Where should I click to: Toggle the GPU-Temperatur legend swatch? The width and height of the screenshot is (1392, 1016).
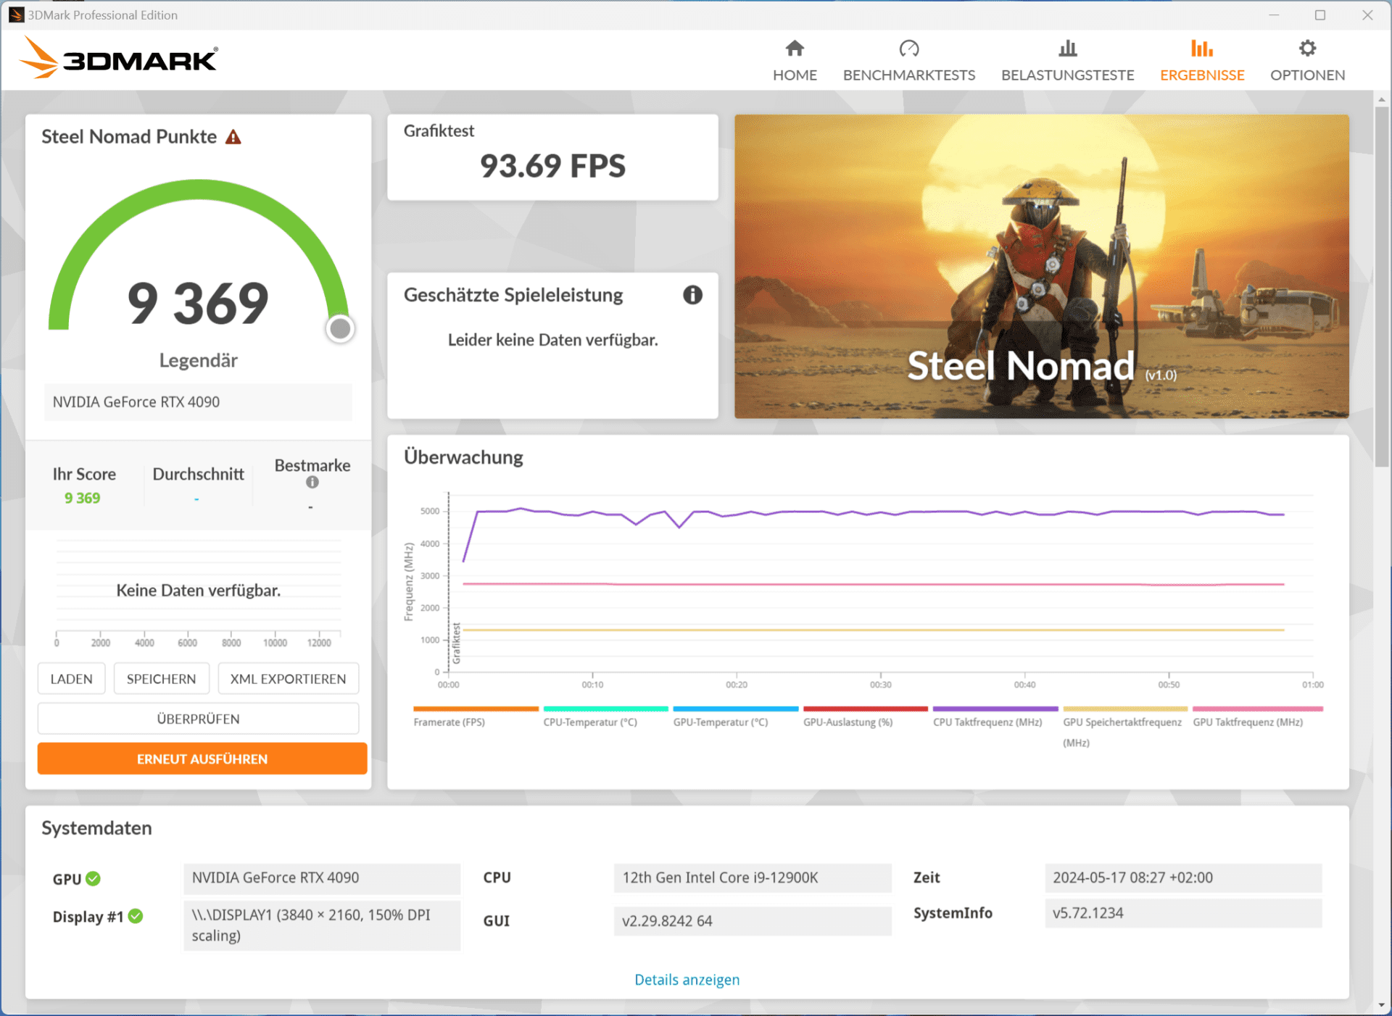[735, 709]
